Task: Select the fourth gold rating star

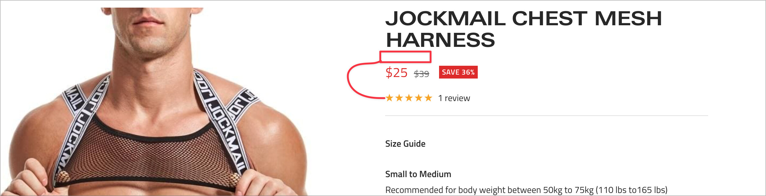Action: pyautogui.click(x=419, y=98)
